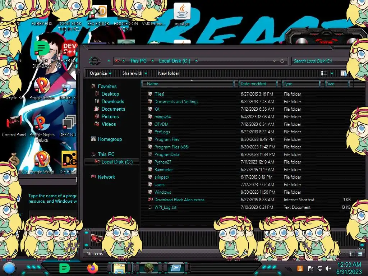
Task: Click This PC in address bar
Action: click(x=138, y=61)
